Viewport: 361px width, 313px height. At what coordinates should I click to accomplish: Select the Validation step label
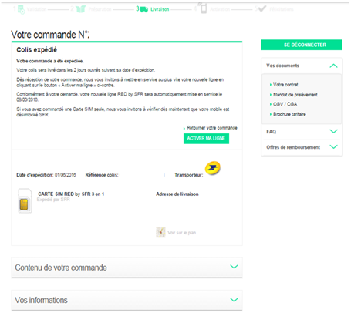[36, 9]
